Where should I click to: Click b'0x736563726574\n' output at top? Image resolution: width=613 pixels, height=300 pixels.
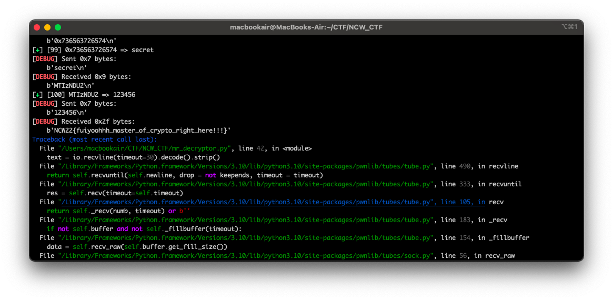(x=82, y=41)
